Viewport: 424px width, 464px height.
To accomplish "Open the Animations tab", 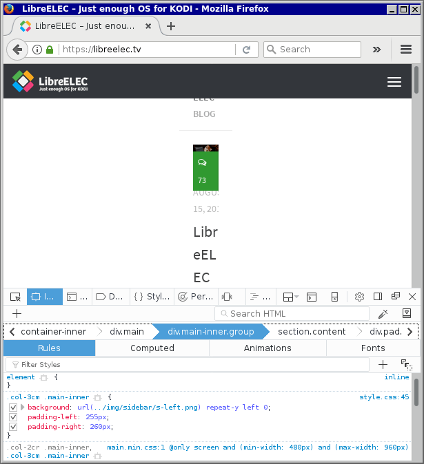I will pyautogui.click(x=267, y=348).
